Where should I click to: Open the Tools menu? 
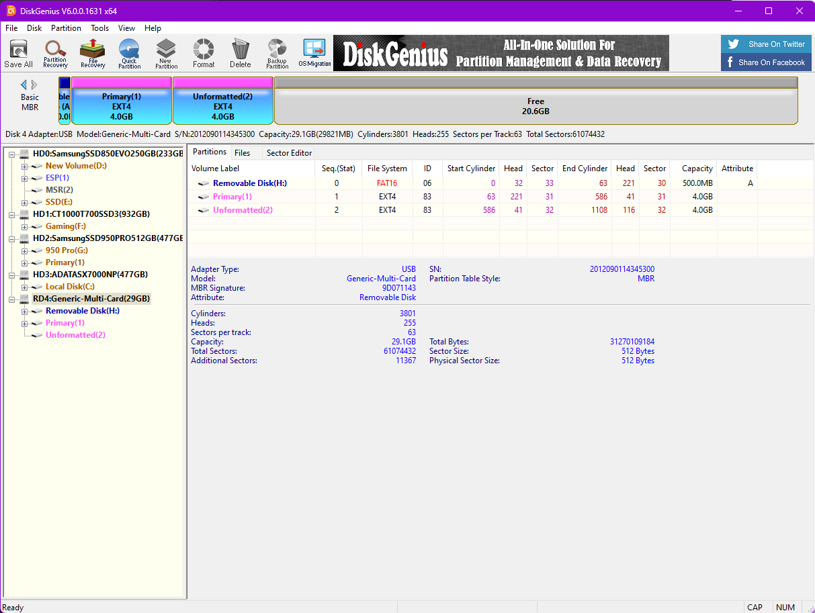(99, 28)
